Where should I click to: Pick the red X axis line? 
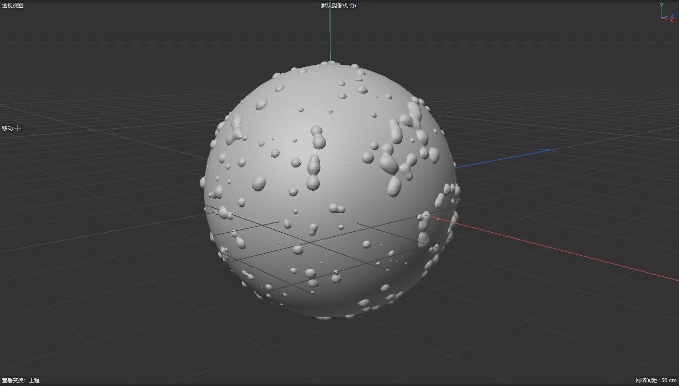pos(561,250)
